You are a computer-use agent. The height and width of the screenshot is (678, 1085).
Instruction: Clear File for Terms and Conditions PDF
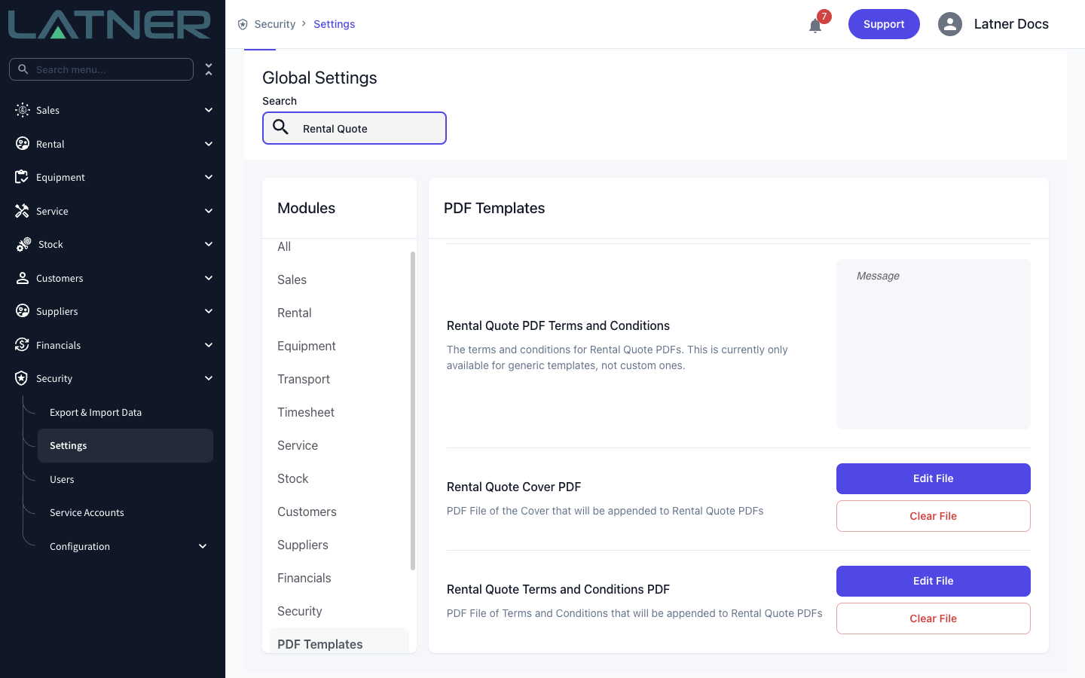934,618
